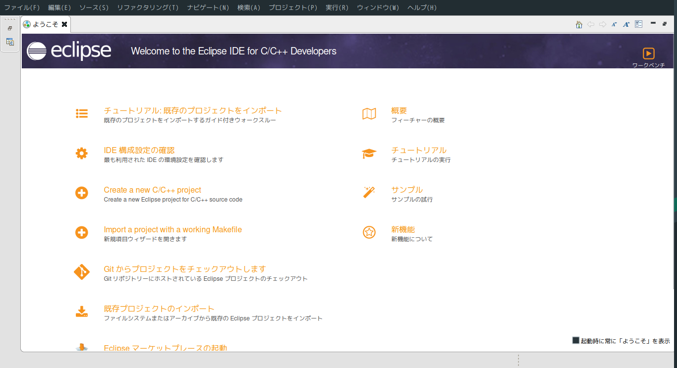677x368 pixels.
Task: Open Git からプロジェクトをチェックアウトします link
Action: point(185,269)
